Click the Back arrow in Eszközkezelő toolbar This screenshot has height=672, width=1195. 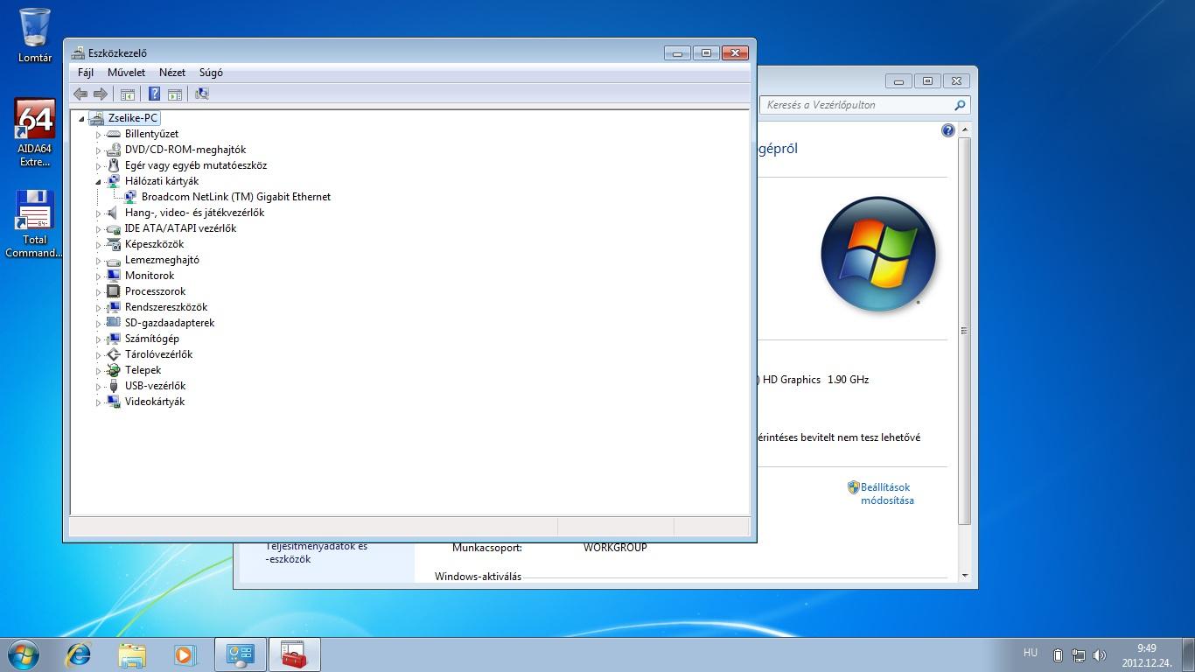[80, 94]
